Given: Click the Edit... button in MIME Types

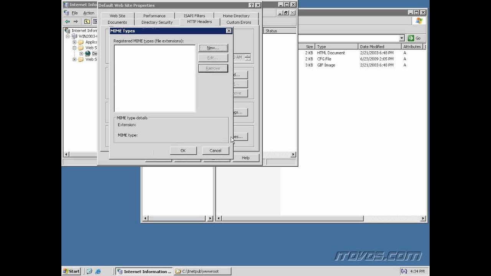Looking at the screenshot, I should click(x=213, y=58).
